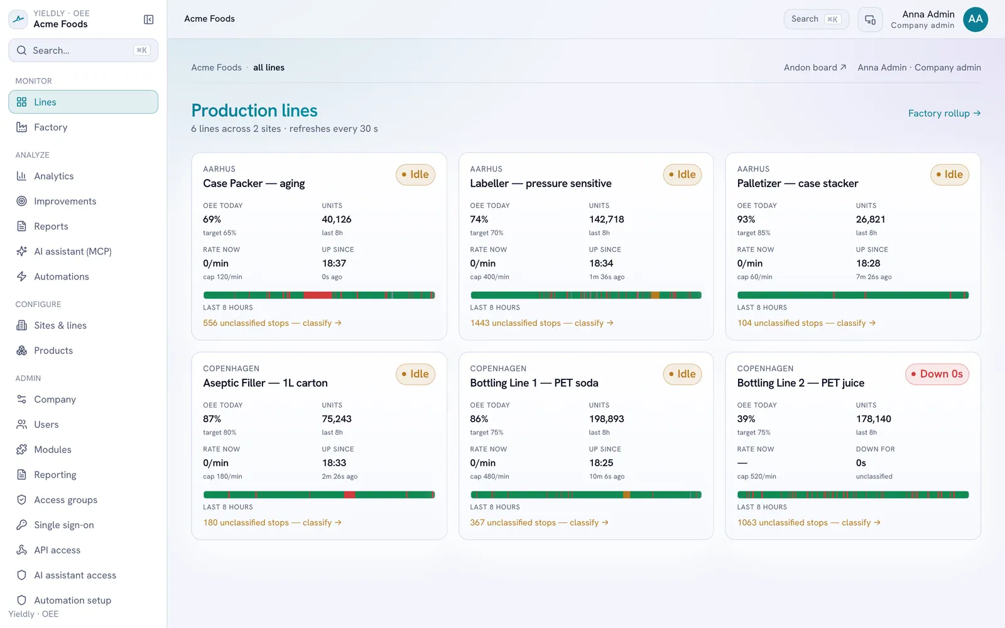Open the Users admin page
Viewport: 1005px width, 628px height.
click(83, 425)
